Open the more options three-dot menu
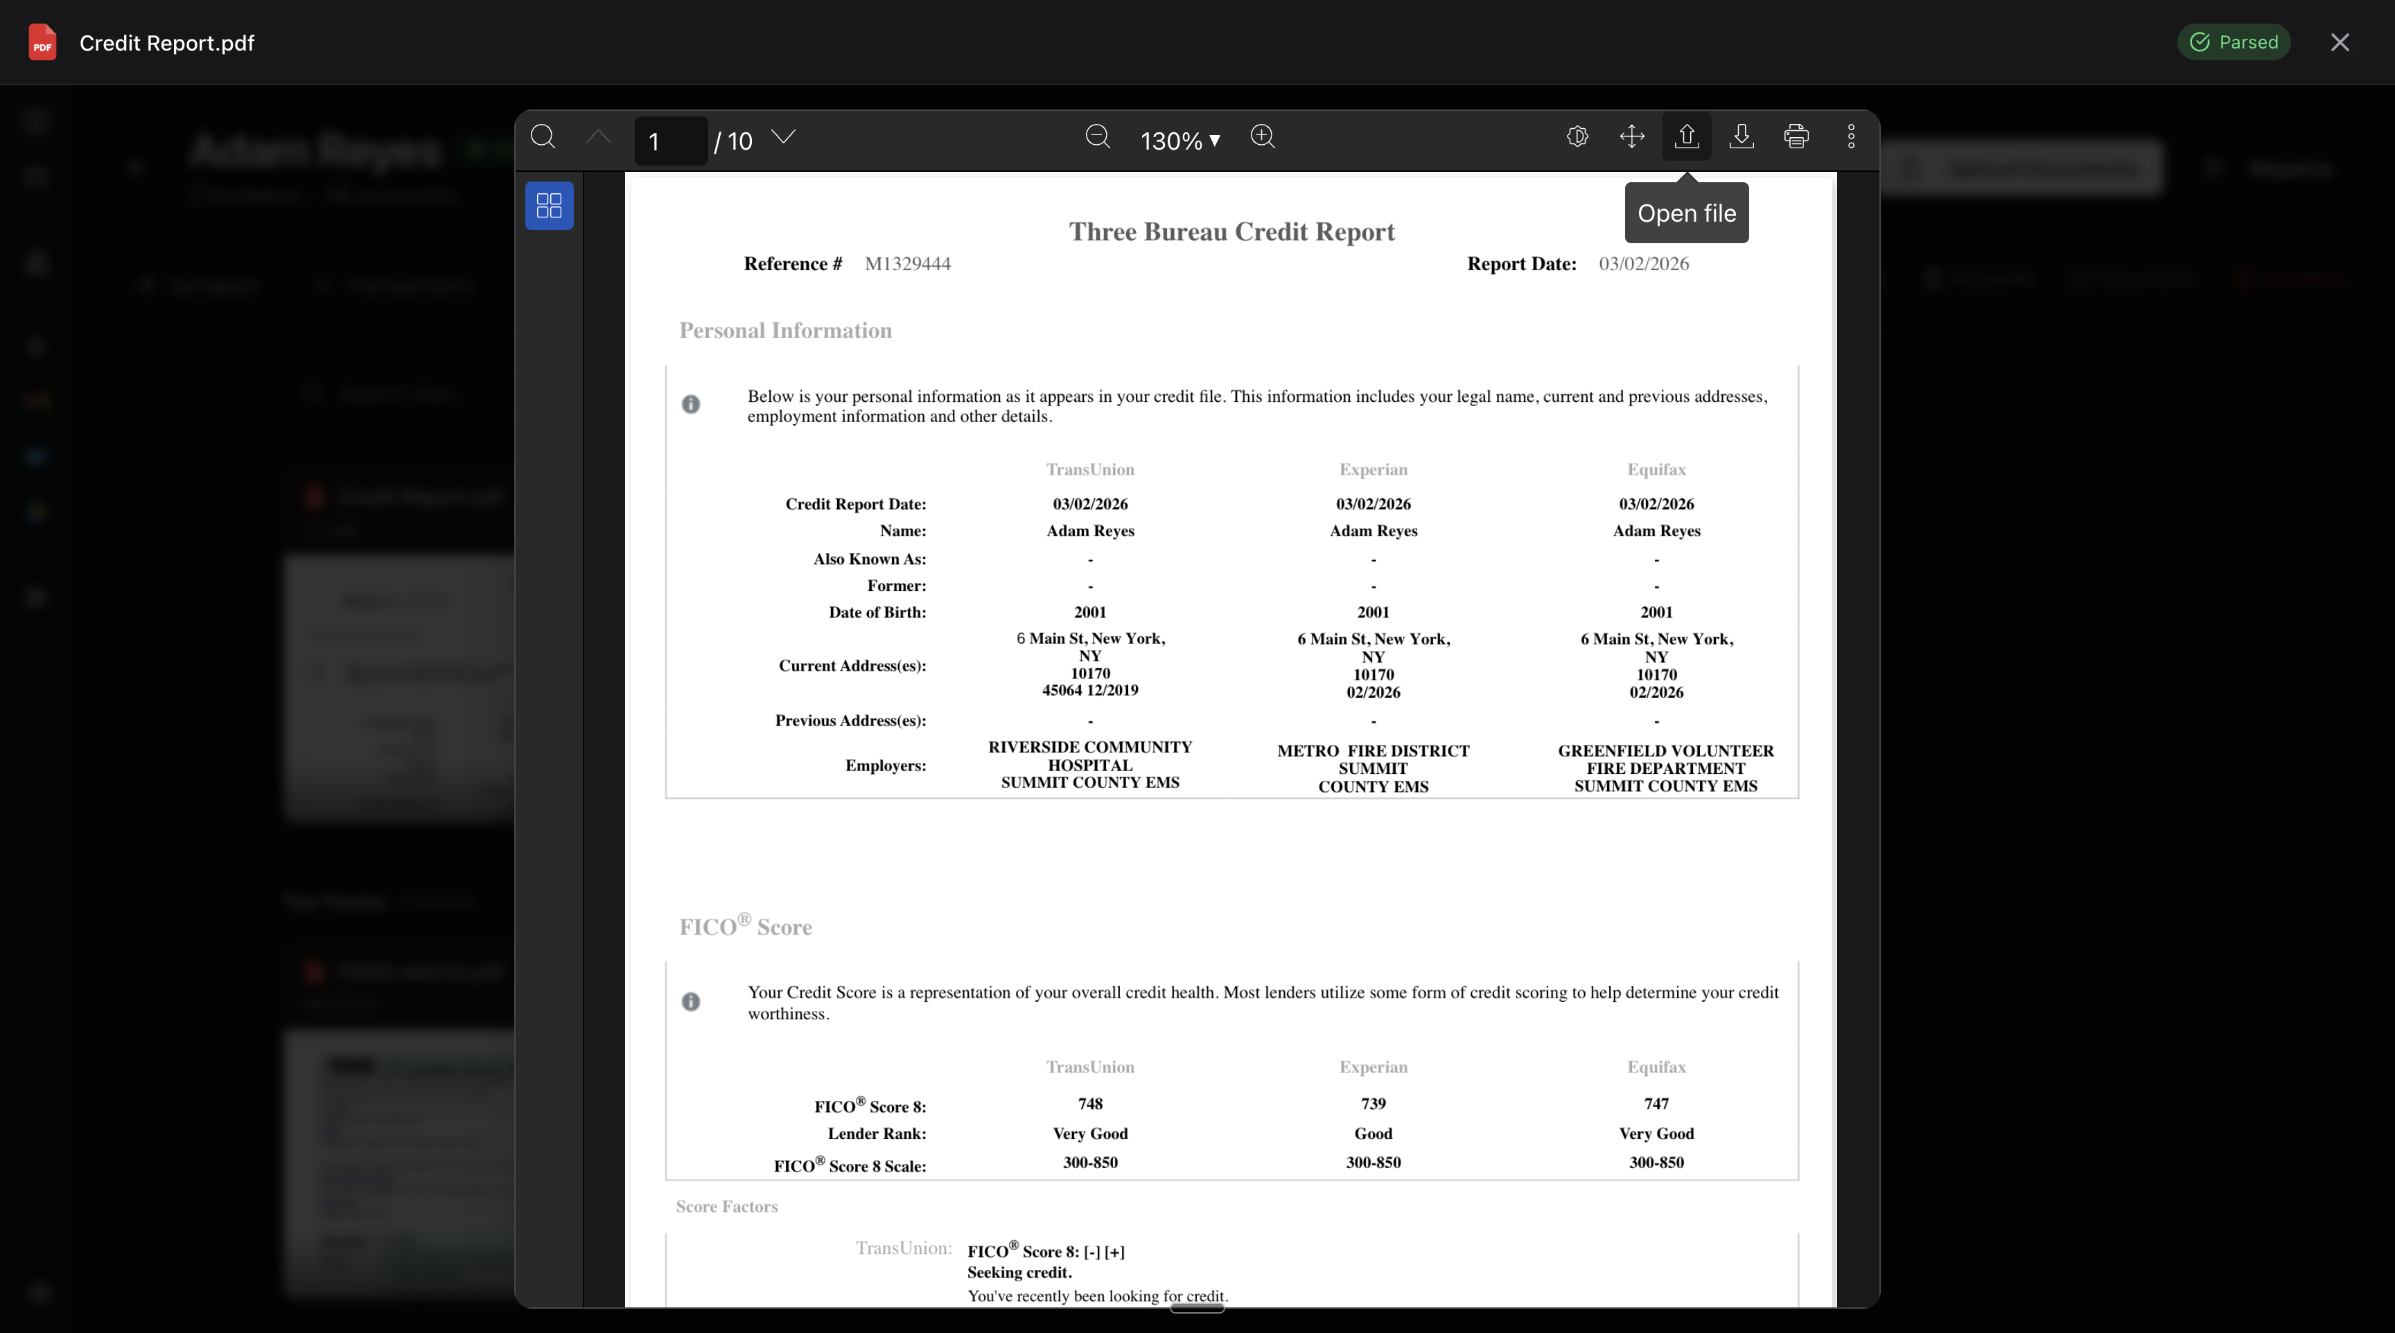 pos(1850,136)
